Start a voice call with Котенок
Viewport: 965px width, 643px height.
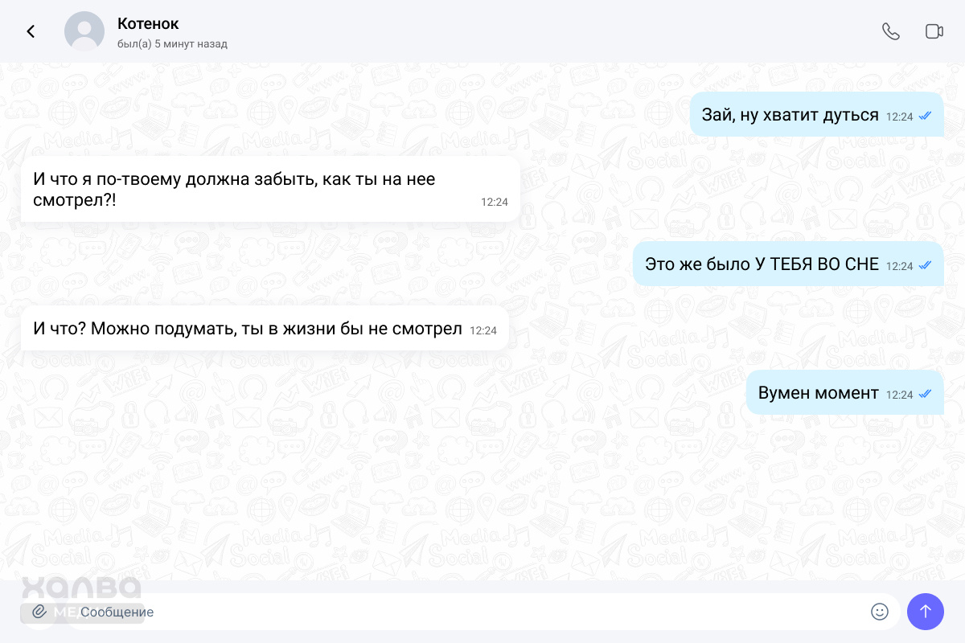click(890, 31)
